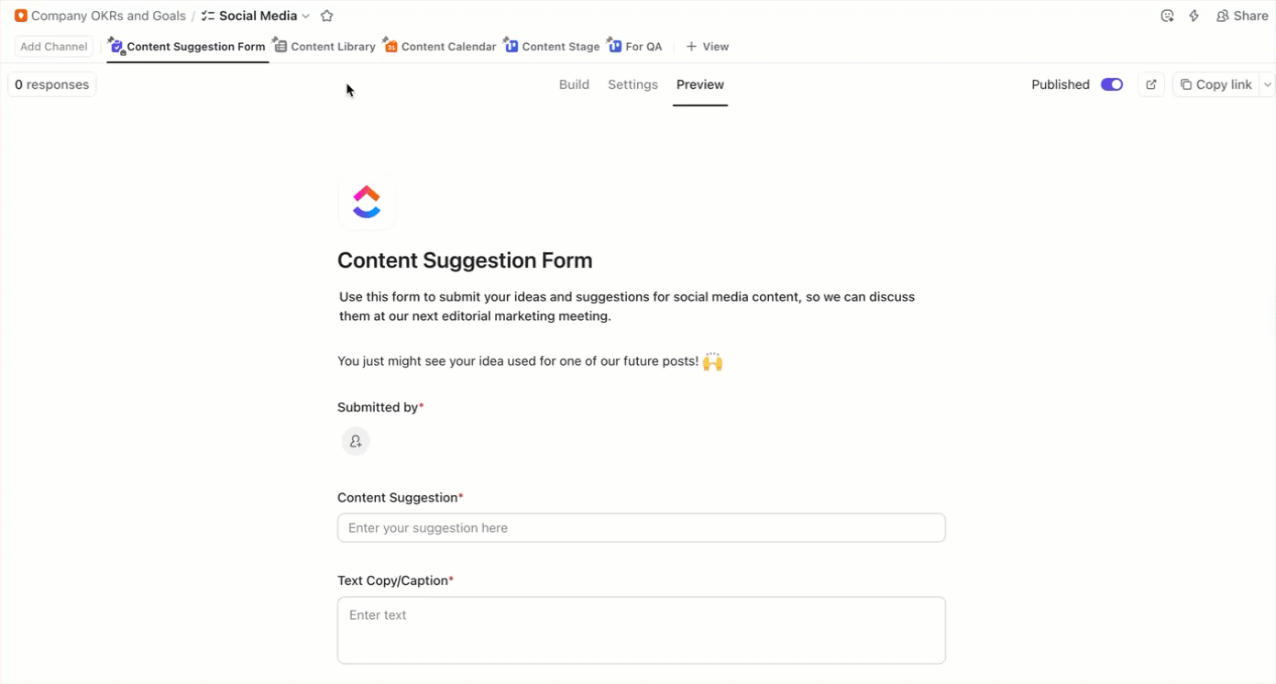Image resolution: width=1276 pixels, height=684 pixels.
Task: Click the open-in-new-tab icon beside Published toggle
Action: pos(1150,83)
